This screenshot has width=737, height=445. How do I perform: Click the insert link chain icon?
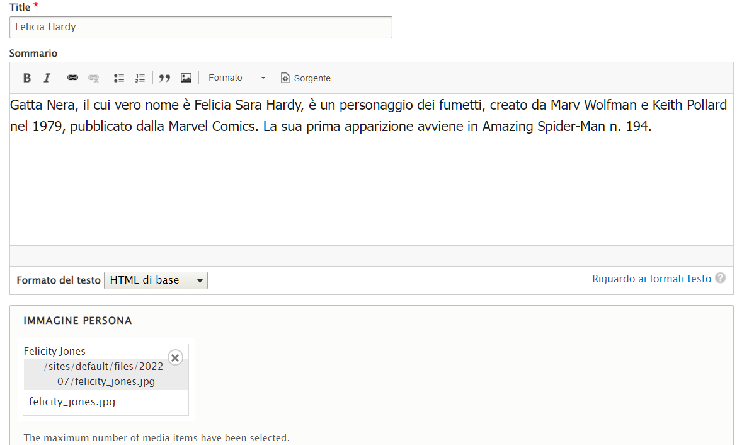73,78
